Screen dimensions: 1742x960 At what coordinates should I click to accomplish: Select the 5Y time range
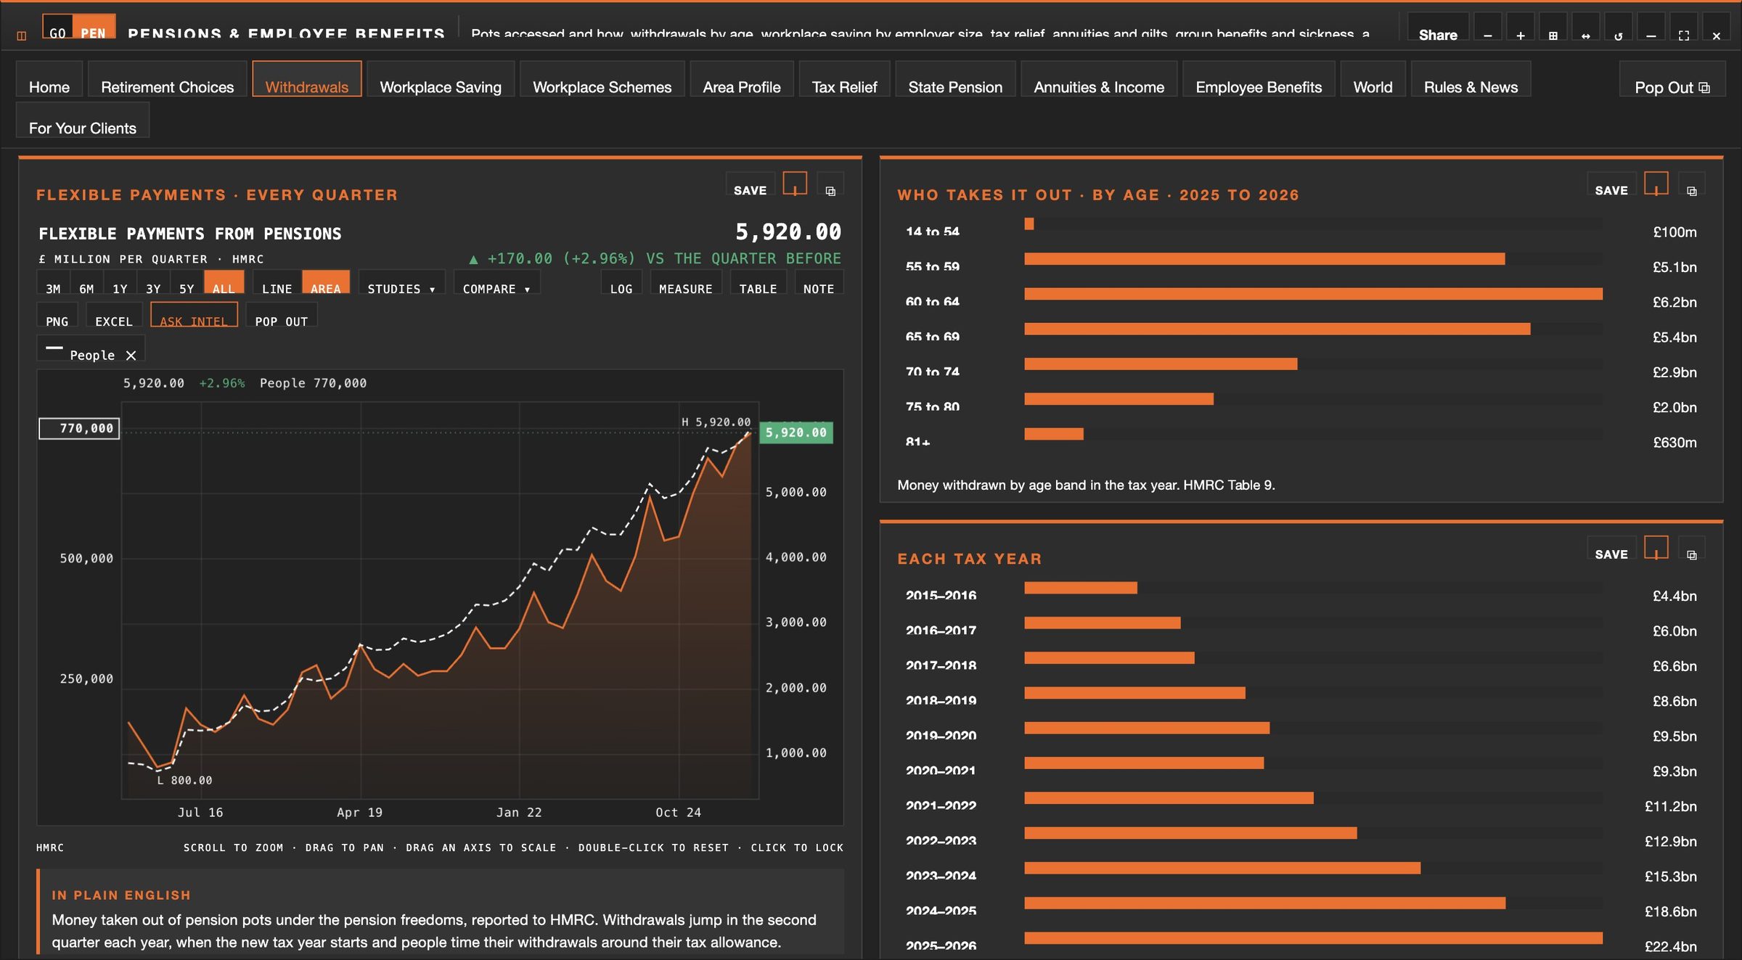(187, 288)
